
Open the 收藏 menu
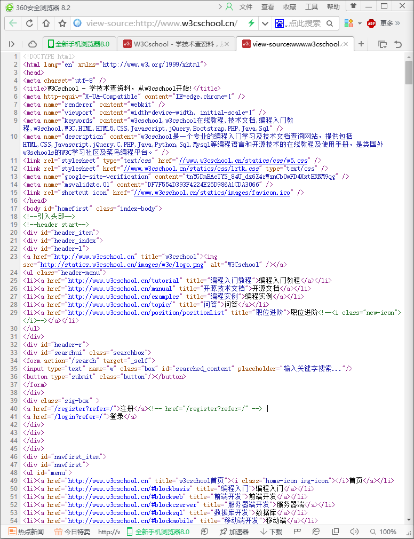tap(290, 7)
